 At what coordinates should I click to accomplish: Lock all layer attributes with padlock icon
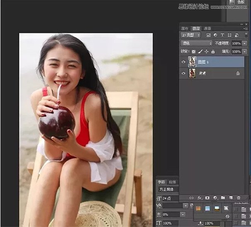click(213, 51)
